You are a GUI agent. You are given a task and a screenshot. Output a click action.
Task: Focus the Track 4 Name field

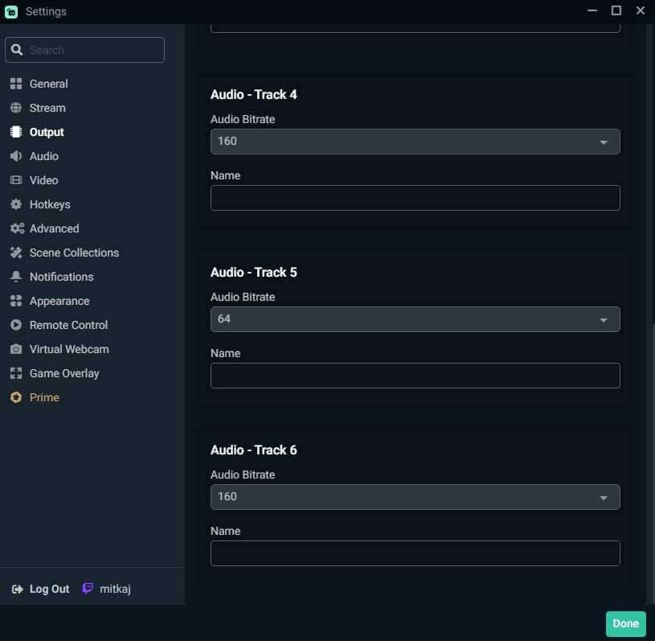[x=415, y=198]
